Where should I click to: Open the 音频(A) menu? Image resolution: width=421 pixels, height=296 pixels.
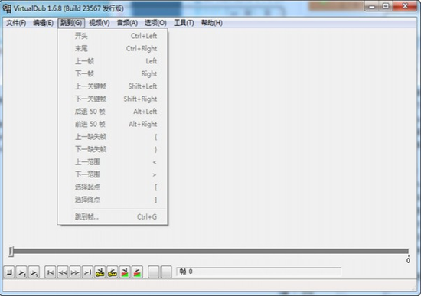point(127,23)
